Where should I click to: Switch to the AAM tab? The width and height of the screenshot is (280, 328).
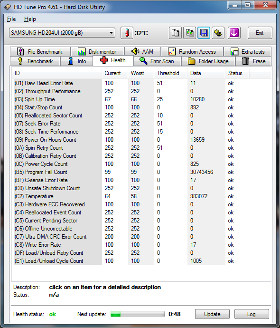click(x=142, y=51)
